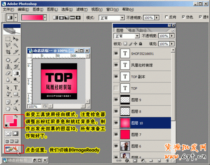Image resolution: width=210 pixels, height=165 pixels.
Task: Expand the gradient preset picker arrow
Action: (x=45, y=17)
